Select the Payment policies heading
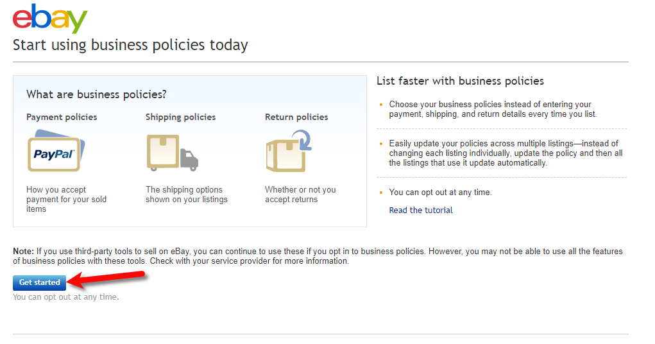Viewport: 655px width, 344px height. click(62, 117)
